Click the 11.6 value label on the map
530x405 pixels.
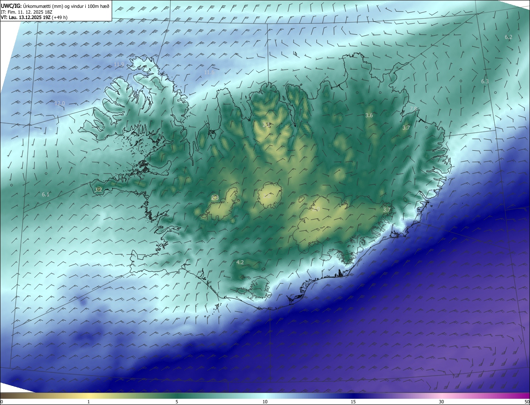(x=210, y=72)
